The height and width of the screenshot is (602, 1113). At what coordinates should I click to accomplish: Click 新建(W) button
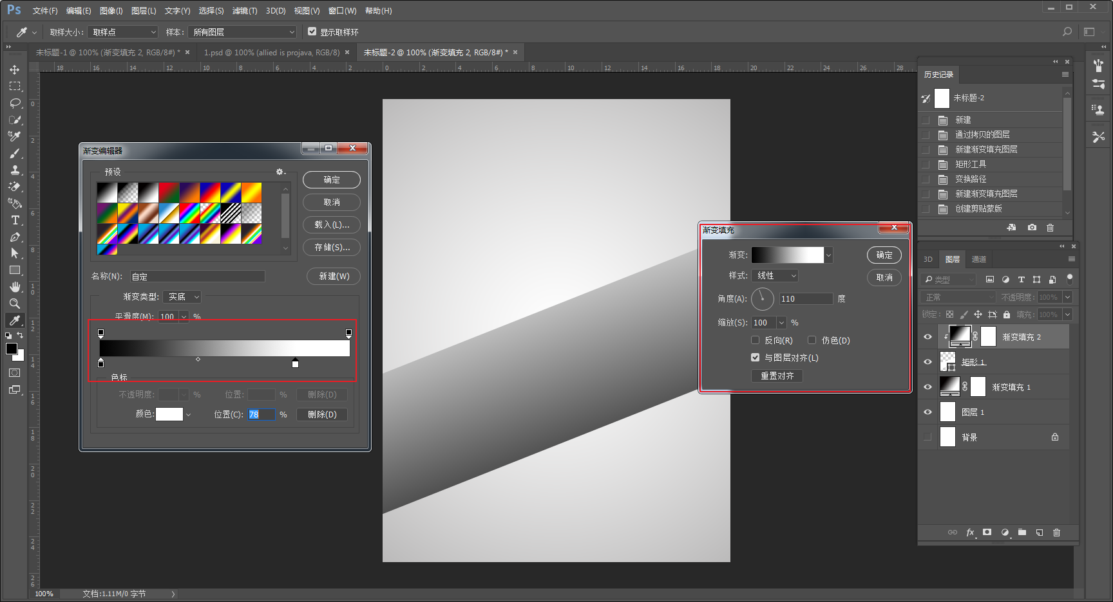(x=334, y=277)
